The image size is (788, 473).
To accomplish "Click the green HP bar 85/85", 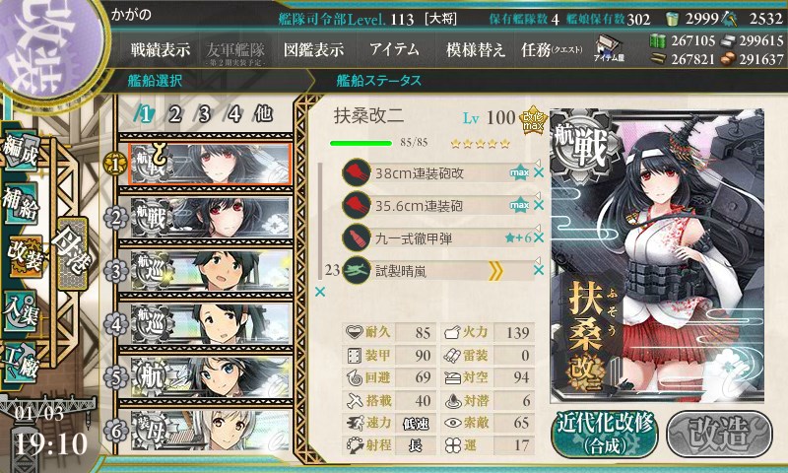I will tap(361, 143).
